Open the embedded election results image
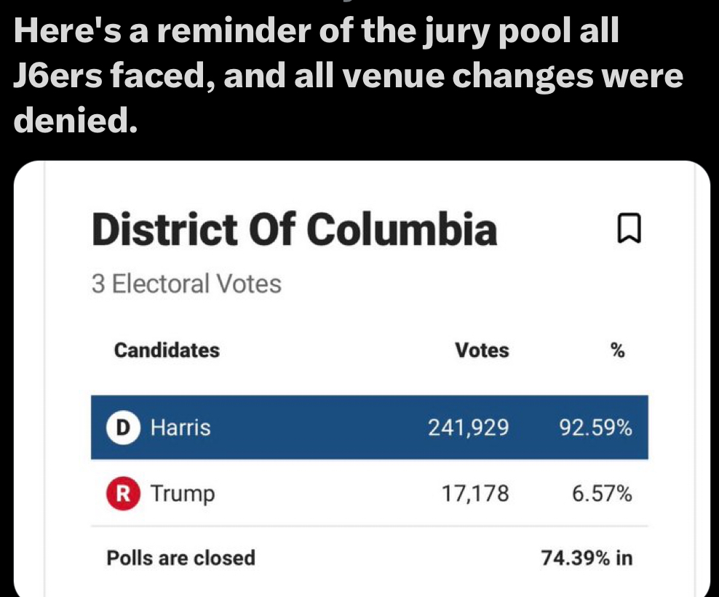Screen dimensions: 719x597 pyautogui.click(x=362, y=378)
